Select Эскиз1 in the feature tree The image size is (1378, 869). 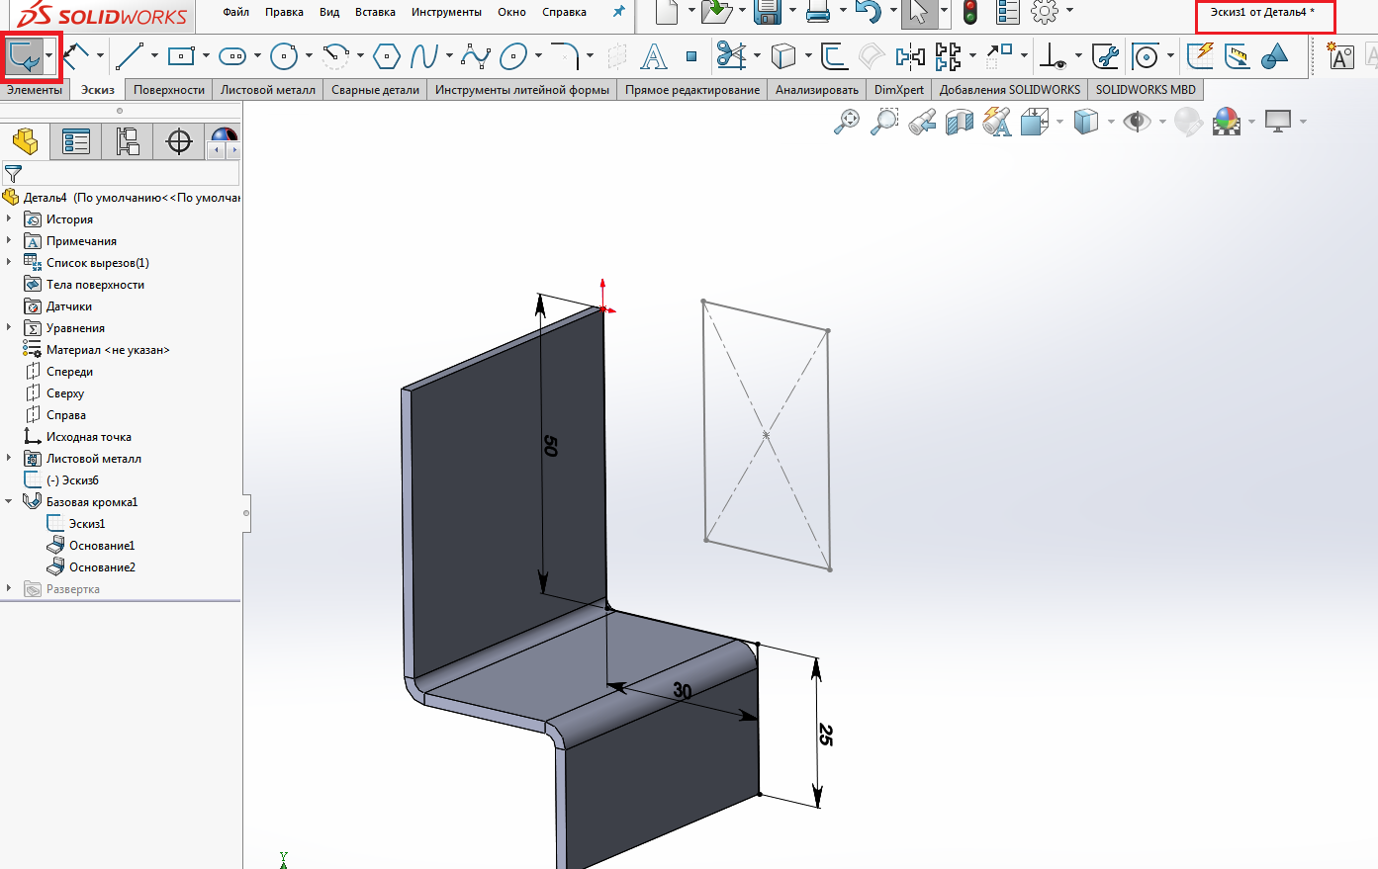tap(87, 524)
